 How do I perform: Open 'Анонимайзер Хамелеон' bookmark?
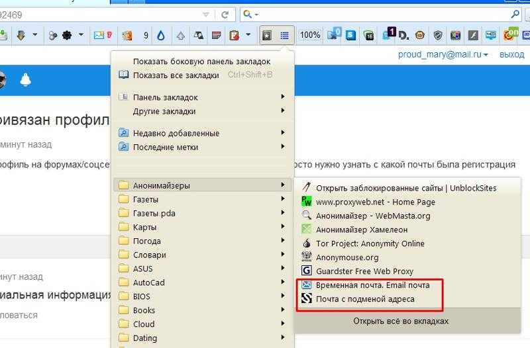point(407,230)
